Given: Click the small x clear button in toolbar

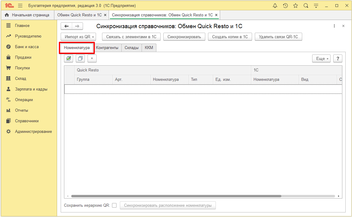Looking at the screenshot, I should pyautogui.click(x=92, y=58).
